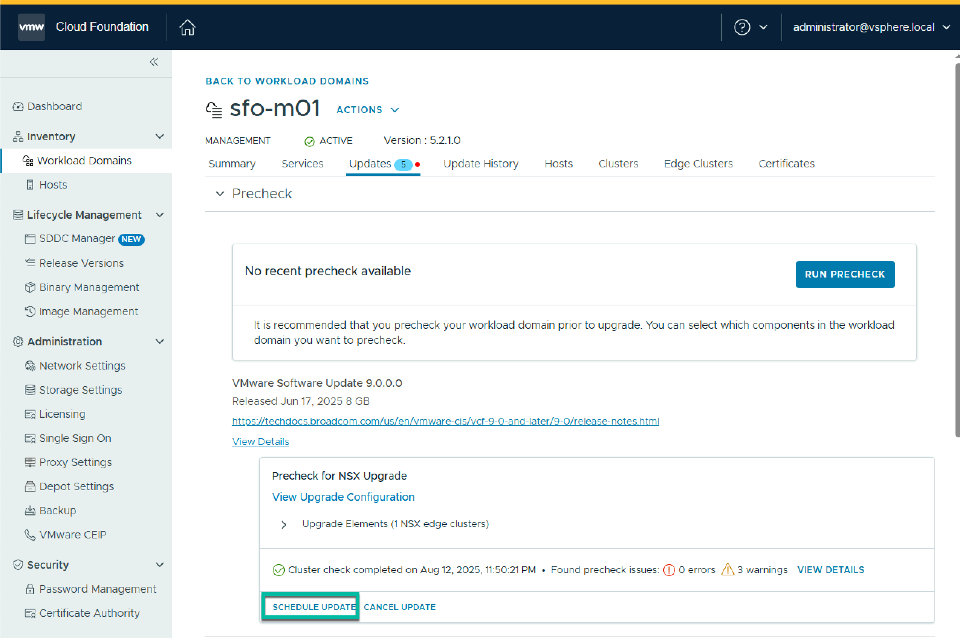960x638 pixels.
Task: Click the vmw logo
Action: [31, 27]
